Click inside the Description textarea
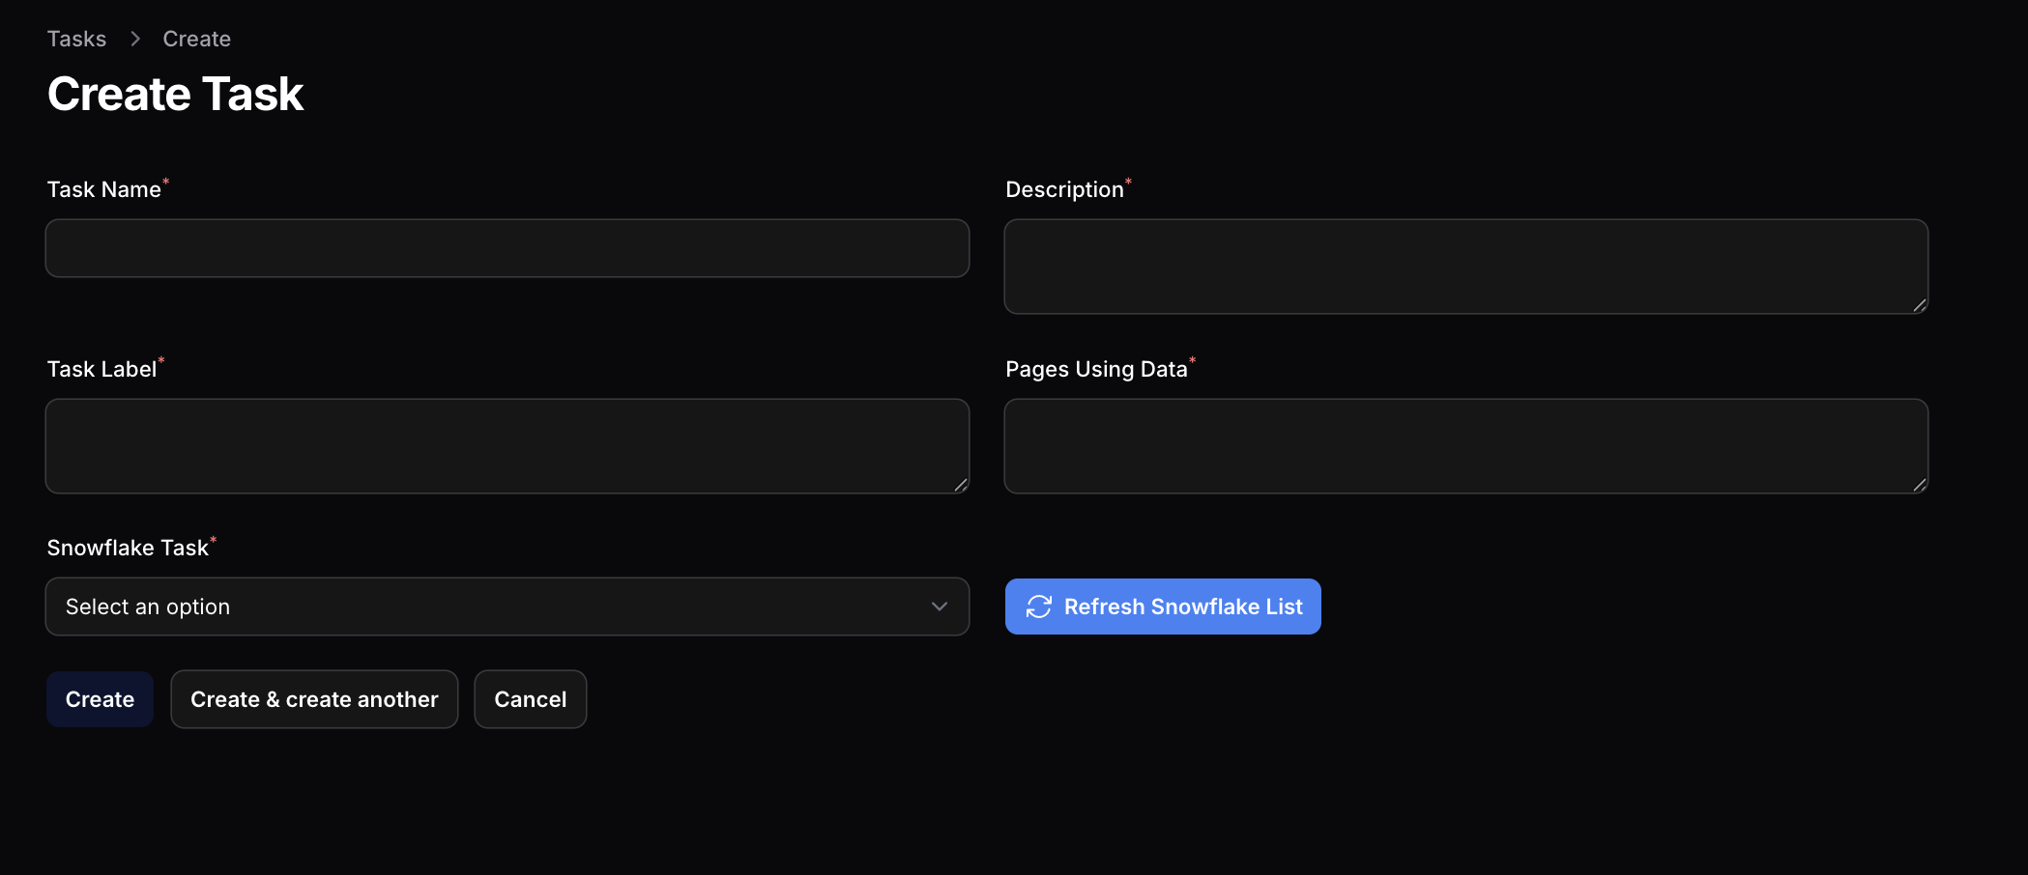 (x=1465, y=266)
